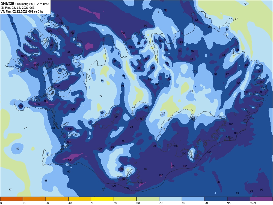Click the '20' legend tick label
The height and width of the screenshot is (205, 273).
(47, 203)
